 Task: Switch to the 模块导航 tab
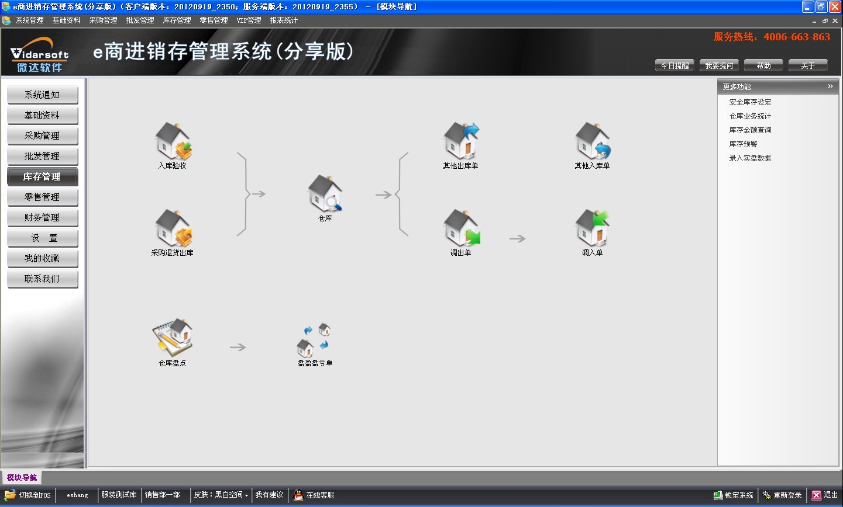coord(22,478)
